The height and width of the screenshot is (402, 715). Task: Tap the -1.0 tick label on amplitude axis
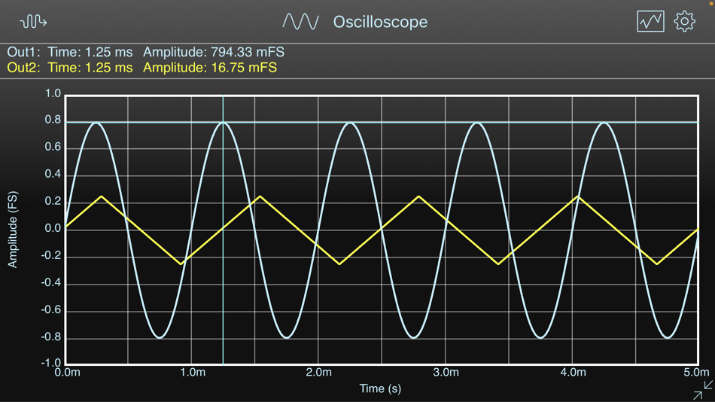tap(51, 364)
